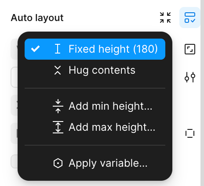Open auto layout settings sliders icon
204x186 pixels.
coord(190,77)
